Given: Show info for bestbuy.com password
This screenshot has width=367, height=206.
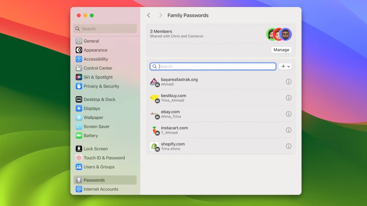Looking at the screenshot, I should point(288,98).
